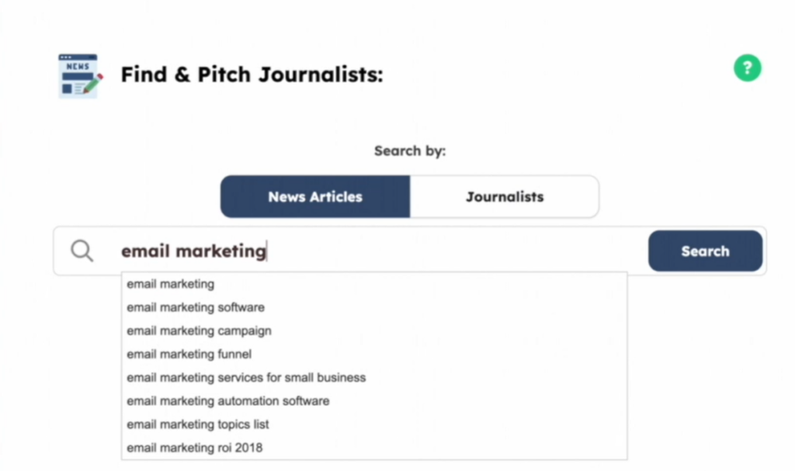
Task: Click the typed "email marketing" query text
Action: 193,251
